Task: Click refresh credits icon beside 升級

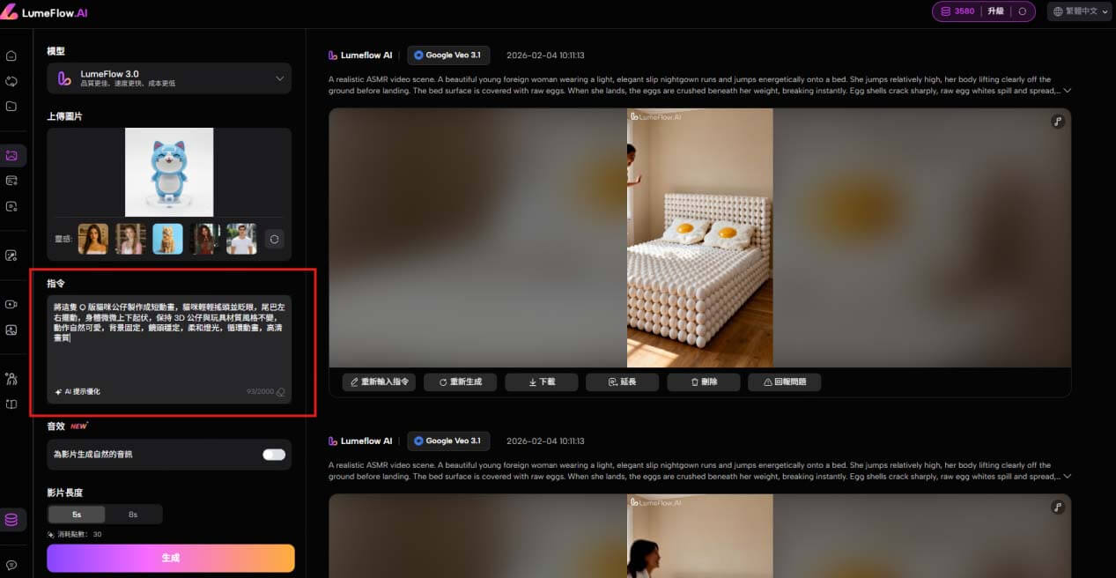Action: [1022, 11]
